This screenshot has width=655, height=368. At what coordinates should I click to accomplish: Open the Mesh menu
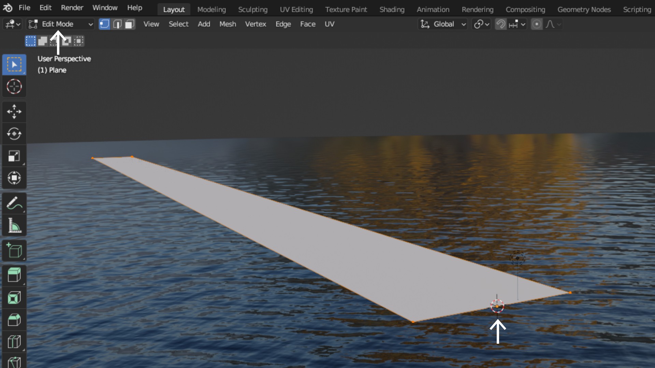228,24
